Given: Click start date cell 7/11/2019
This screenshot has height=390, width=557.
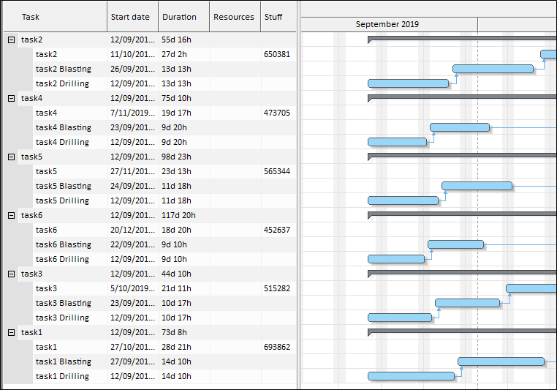Looking at the screenshot, I should pos(132,113).
